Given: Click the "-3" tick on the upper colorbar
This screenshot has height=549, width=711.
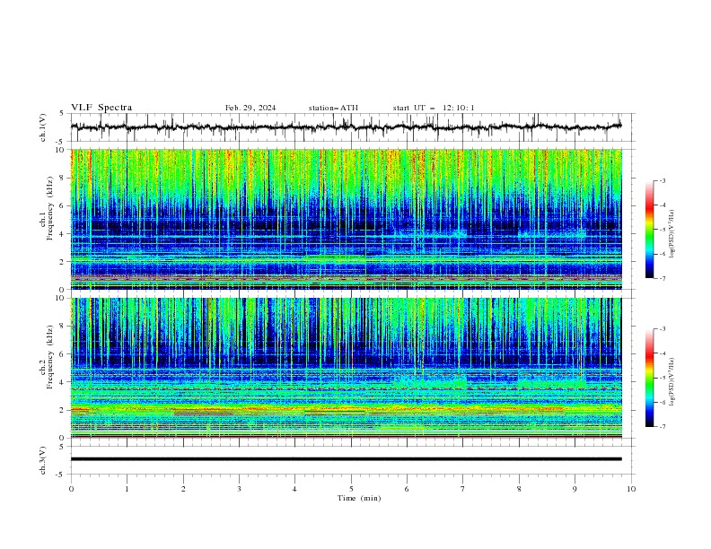Looking at the screenshot, I should click(x=663, y=180).
